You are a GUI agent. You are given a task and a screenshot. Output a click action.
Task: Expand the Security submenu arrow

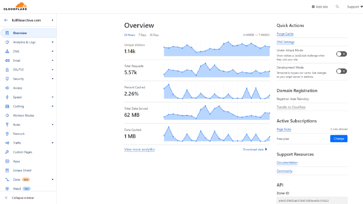point(53,79)
